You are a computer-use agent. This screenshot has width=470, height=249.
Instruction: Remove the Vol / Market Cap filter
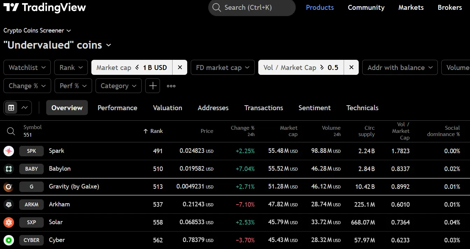coord(351,67)
